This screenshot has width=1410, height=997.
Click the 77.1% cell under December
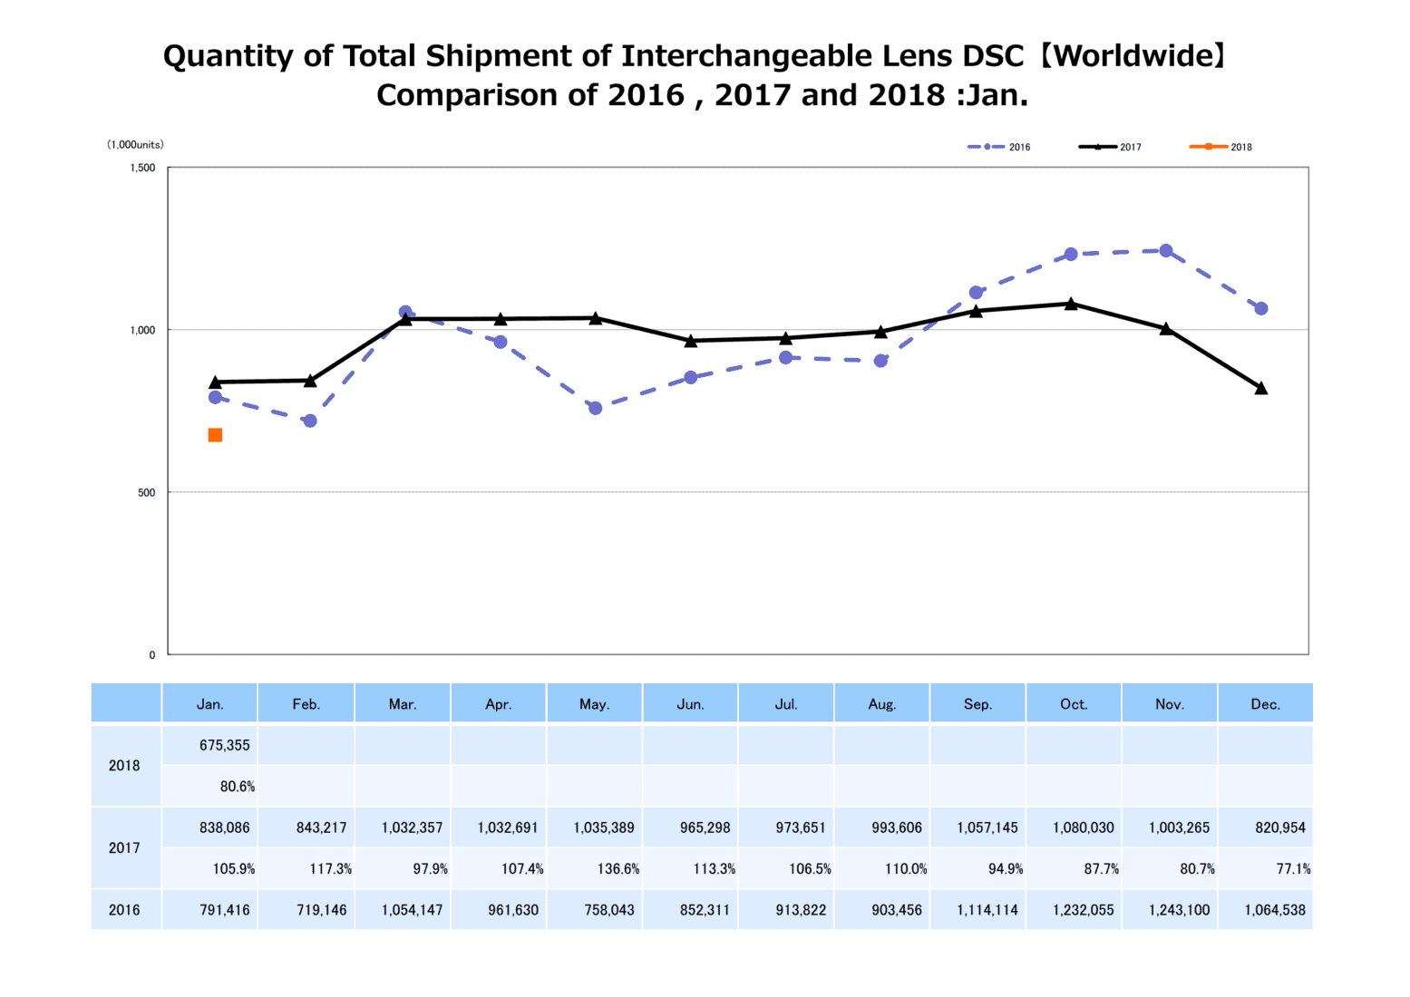(1292, 868)
